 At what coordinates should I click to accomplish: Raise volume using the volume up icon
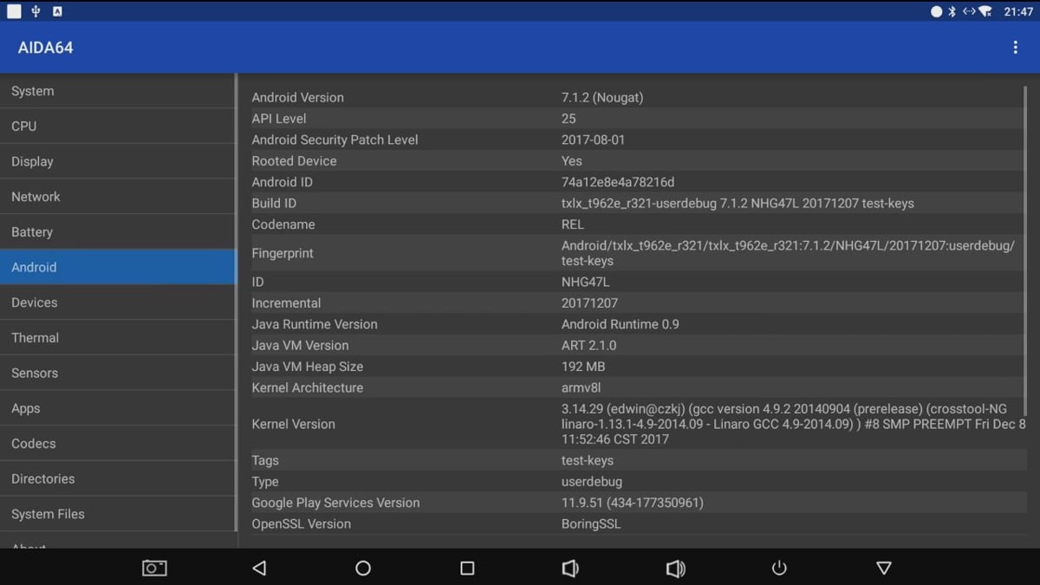[675, 568]
